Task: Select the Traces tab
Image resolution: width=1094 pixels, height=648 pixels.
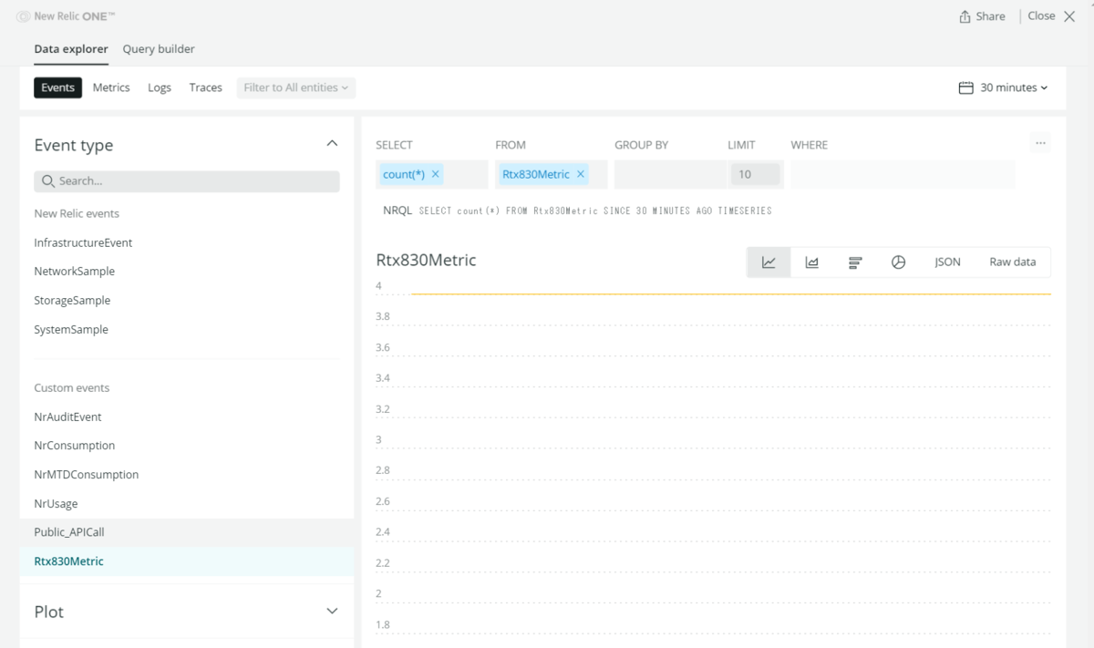Action: click(x=206, y=87)
